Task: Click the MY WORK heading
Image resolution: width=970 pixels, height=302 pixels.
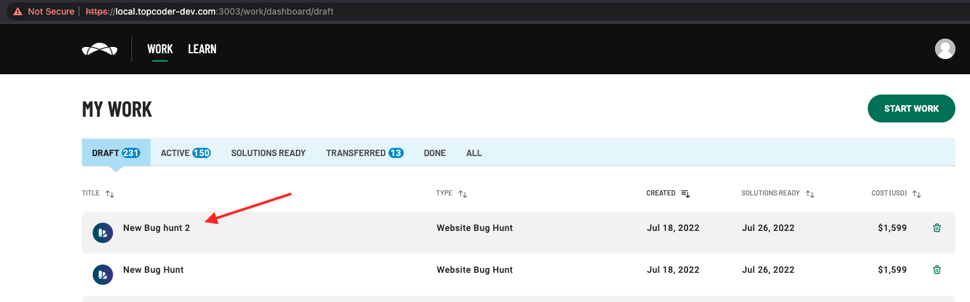Action: point(117,109)
